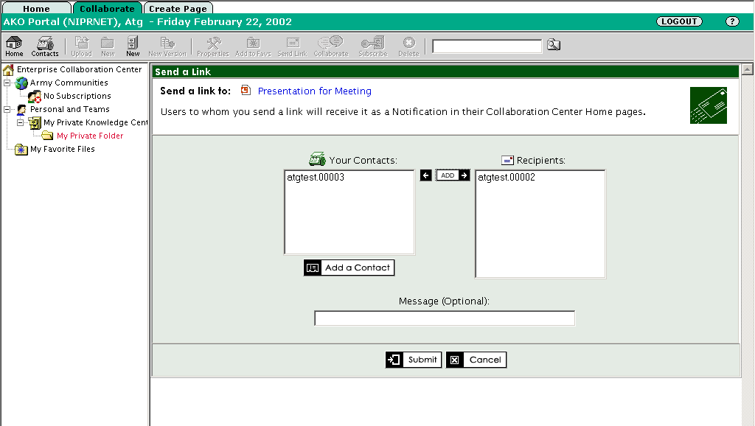The height and width of the screenshot is (426, 755).
Task: Click the New document toolbar icon
Action: (133, 46)
